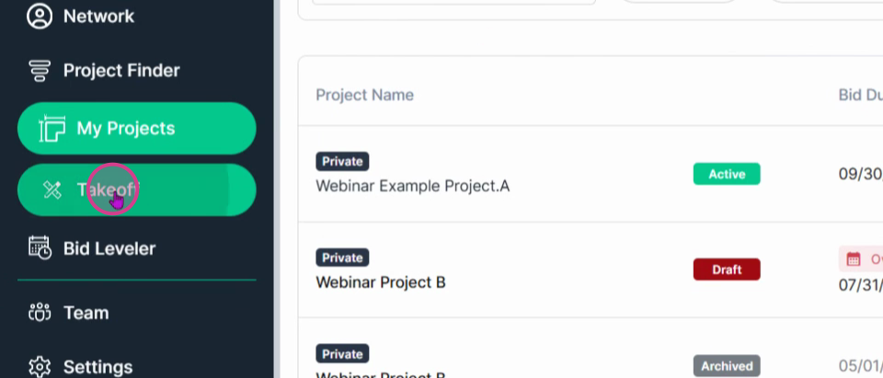
Task: Click the red Draft status badge
Action: tap(727, 269)
